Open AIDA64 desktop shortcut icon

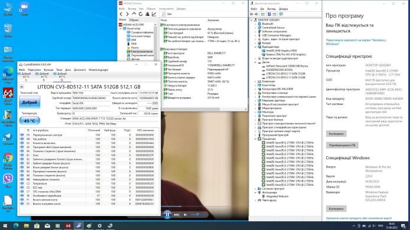point(8,96)
